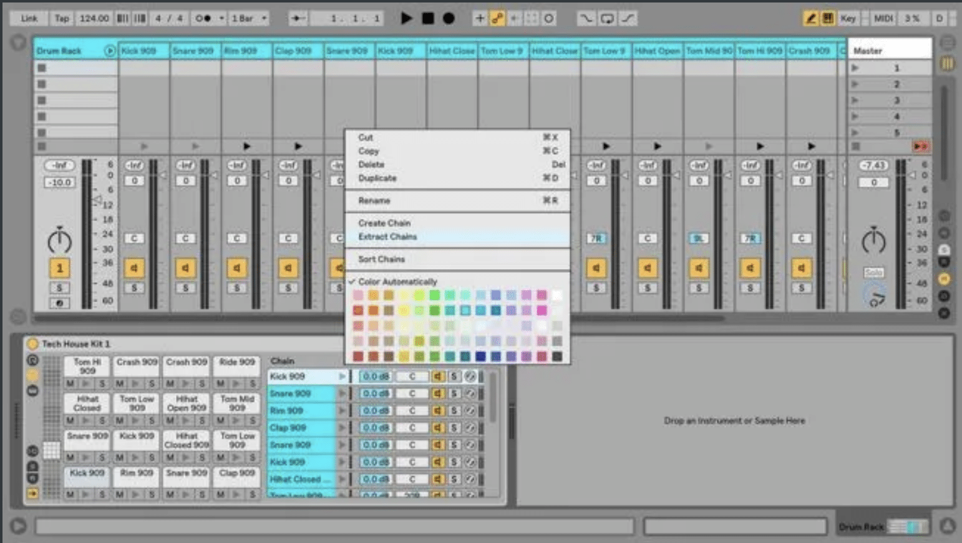Toggle the Draw Mode pencil icon
Image resolution: width=962 pixels, height=543 pixels.
(x=810, y=18)
